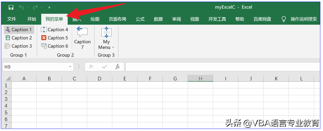Image resolution: width=323 pixels, height=131 pixels.
Task: Select column I header
Action: click(226, 79)
